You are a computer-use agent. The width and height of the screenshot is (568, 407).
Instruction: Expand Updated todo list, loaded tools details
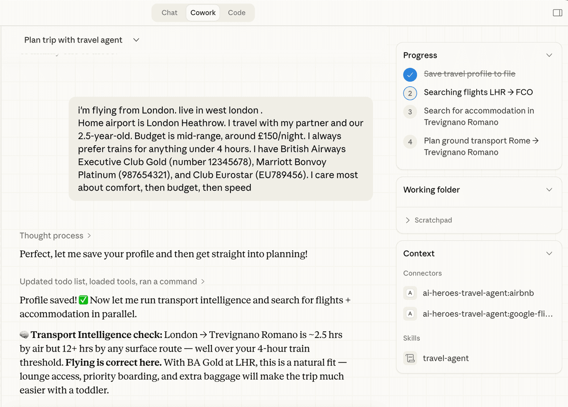pos(112,282)
